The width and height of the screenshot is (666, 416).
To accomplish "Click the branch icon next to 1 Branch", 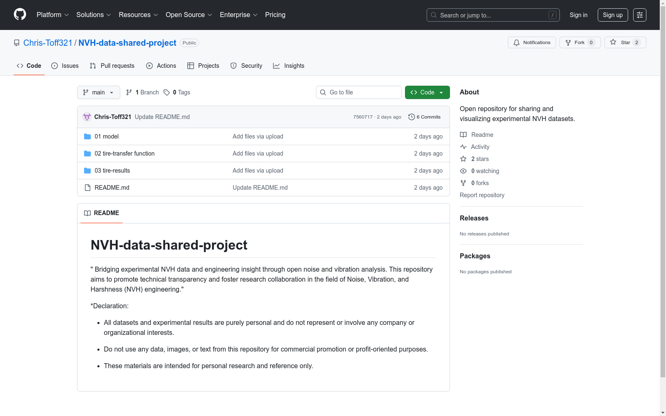I will pyautogui.click(x=129, y=92).
